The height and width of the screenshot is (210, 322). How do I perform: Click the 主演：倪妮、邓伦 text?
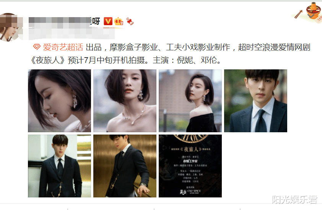[187, 60]
